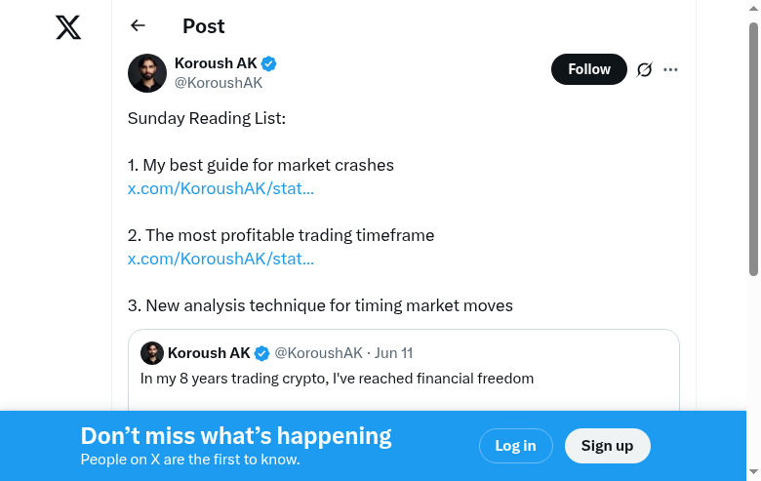Screen dimensions: 761x481
Task: Click the X logo icon
Action: 68,27
